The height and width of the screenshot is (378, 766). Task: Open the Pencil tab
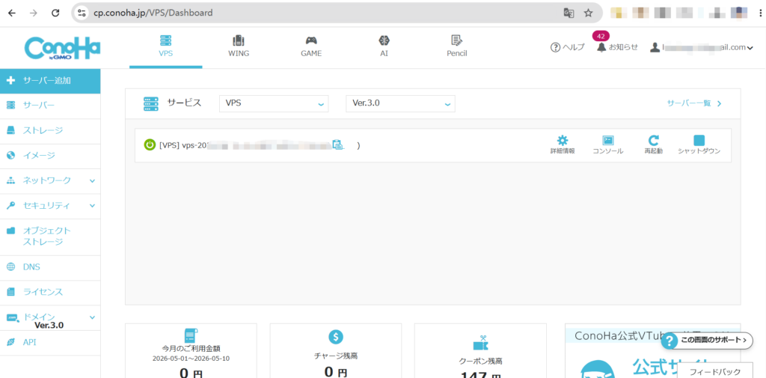[x=457, y=47]
